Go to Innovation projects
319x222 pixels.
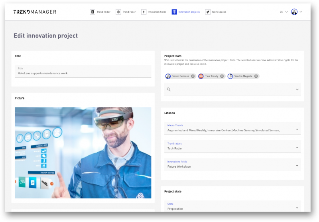click(x=186, y=12)
